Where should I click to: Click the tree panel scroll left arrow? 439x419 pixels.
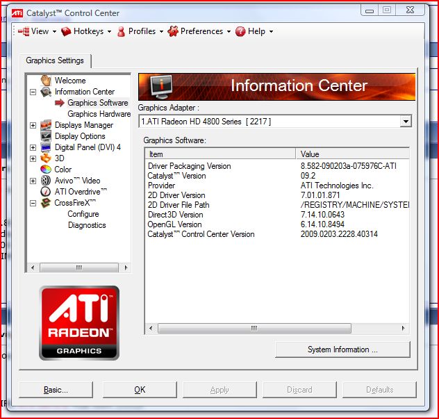pos(33,268)
